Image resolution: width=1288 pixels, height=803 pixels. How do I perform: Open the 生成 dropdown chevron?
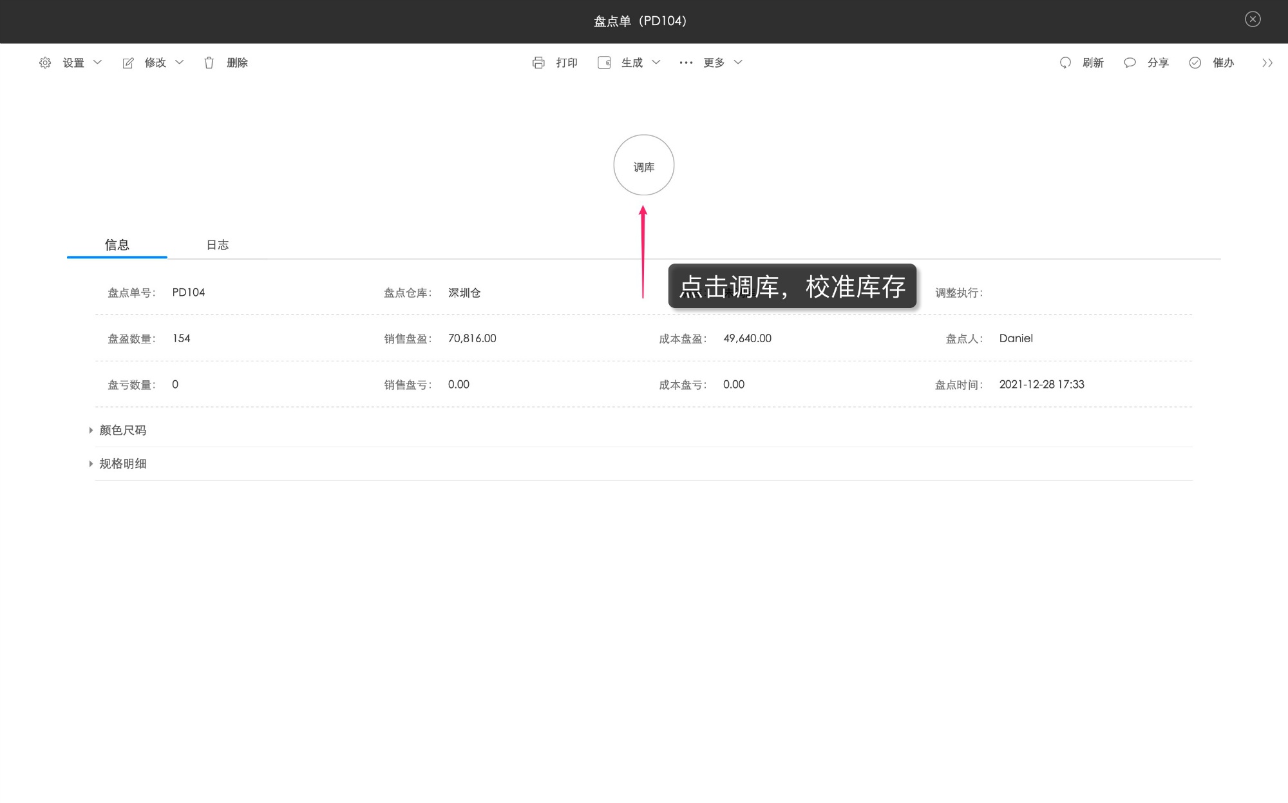tap(656, 63)
